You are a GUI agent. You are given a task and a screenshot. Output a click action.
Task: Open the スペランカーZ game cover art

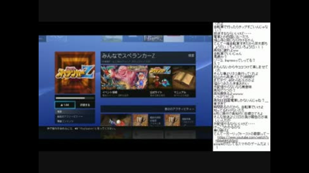(x=75, y=73)
